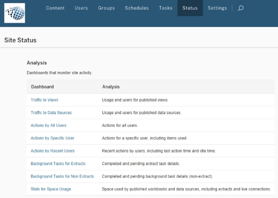View Actions by All Users dashboard
The height and width of the screenshot is (198, 278).
[48, 125]
